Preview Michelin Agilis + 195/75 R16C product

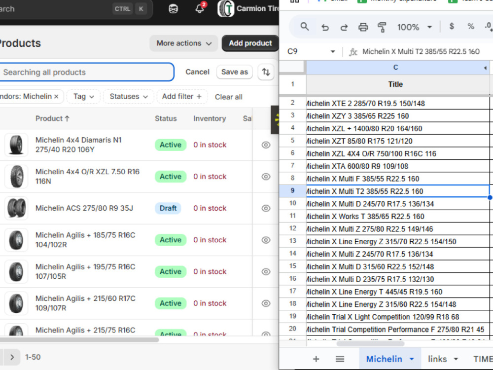point(266,271)
